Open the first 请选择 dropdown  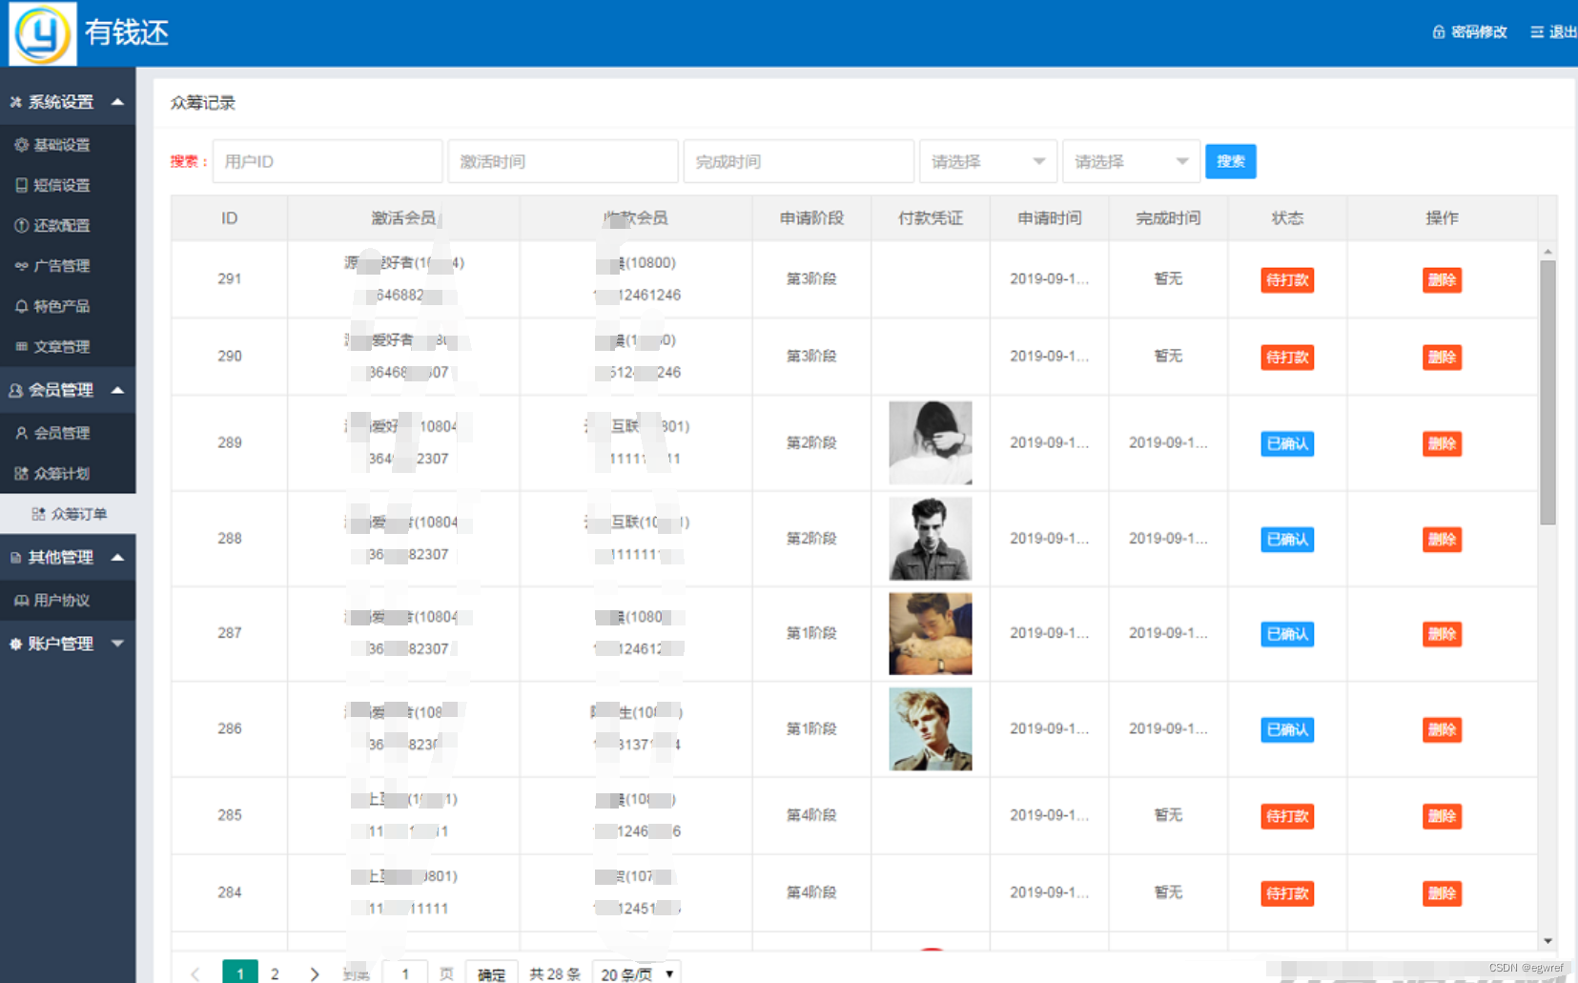tap(988, 161)
